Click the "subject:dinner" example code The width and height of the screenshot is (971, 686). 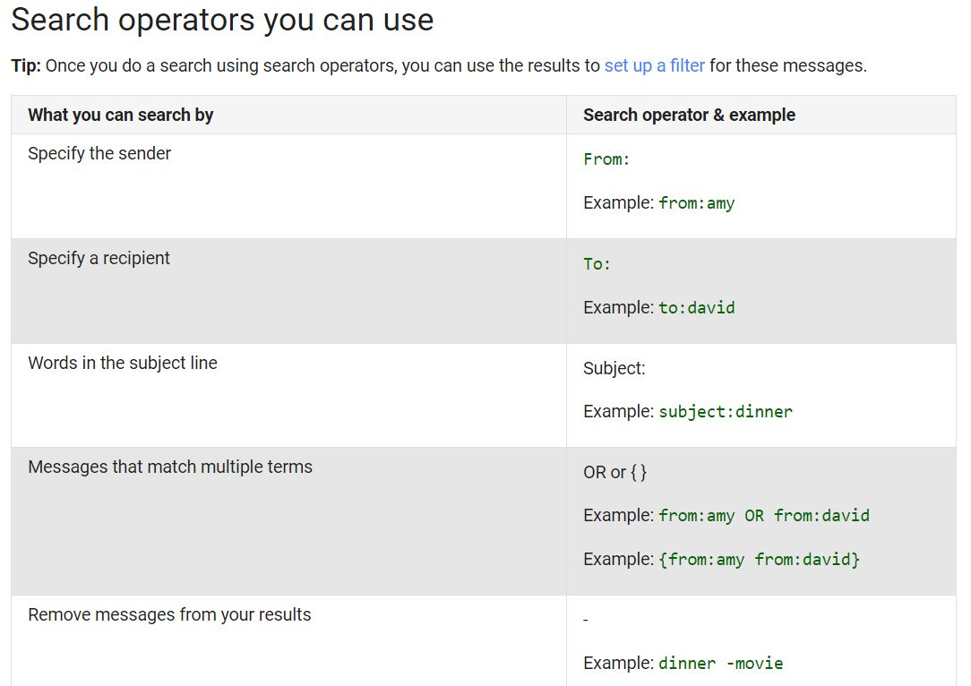(726, 412)
